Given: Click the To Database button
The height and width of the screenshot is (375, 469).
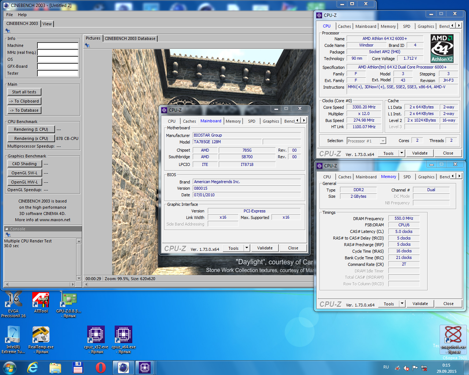Looking at the screenshot, I should point(24,110).
